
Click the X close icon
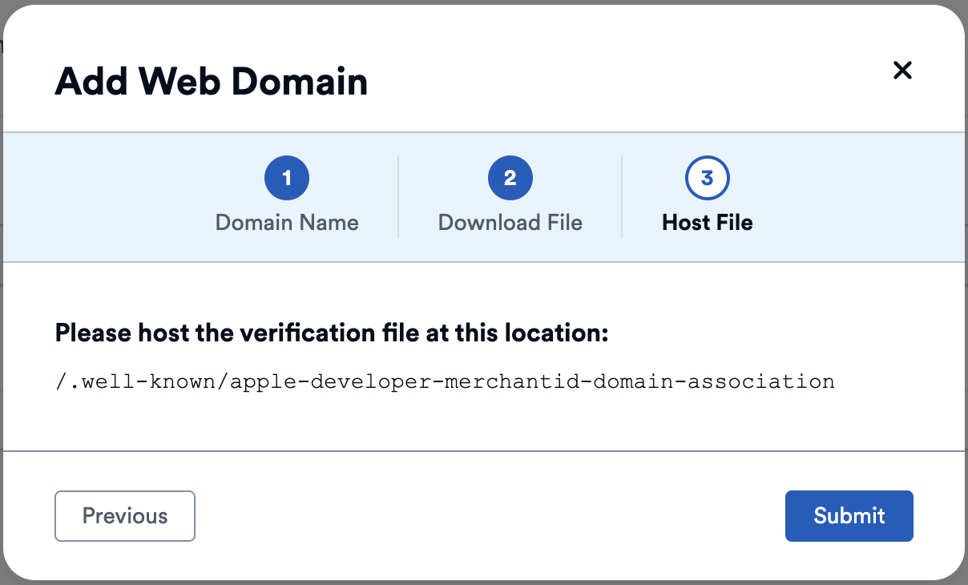pos(903,71)
